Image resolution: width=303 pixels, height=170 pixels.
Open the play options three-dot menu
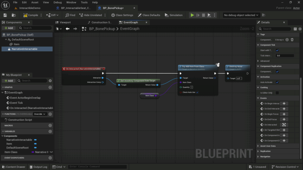point(214,15)
